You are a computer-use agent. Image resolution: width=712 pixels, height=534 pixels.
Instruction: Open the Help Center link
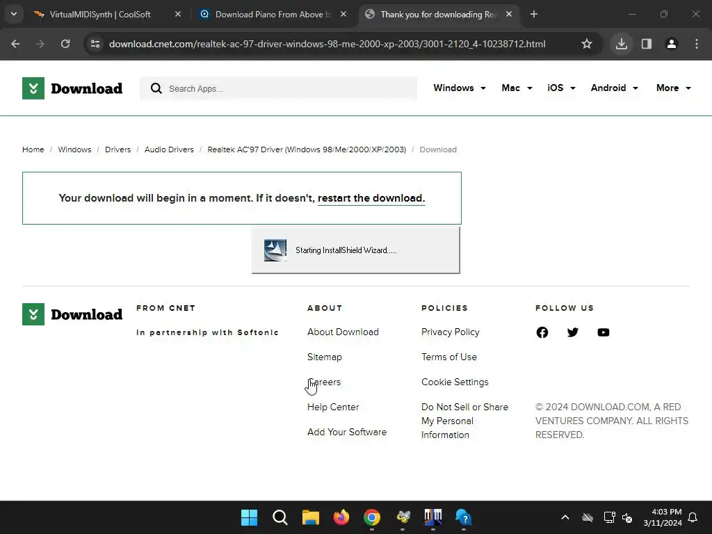coord(333,407)
